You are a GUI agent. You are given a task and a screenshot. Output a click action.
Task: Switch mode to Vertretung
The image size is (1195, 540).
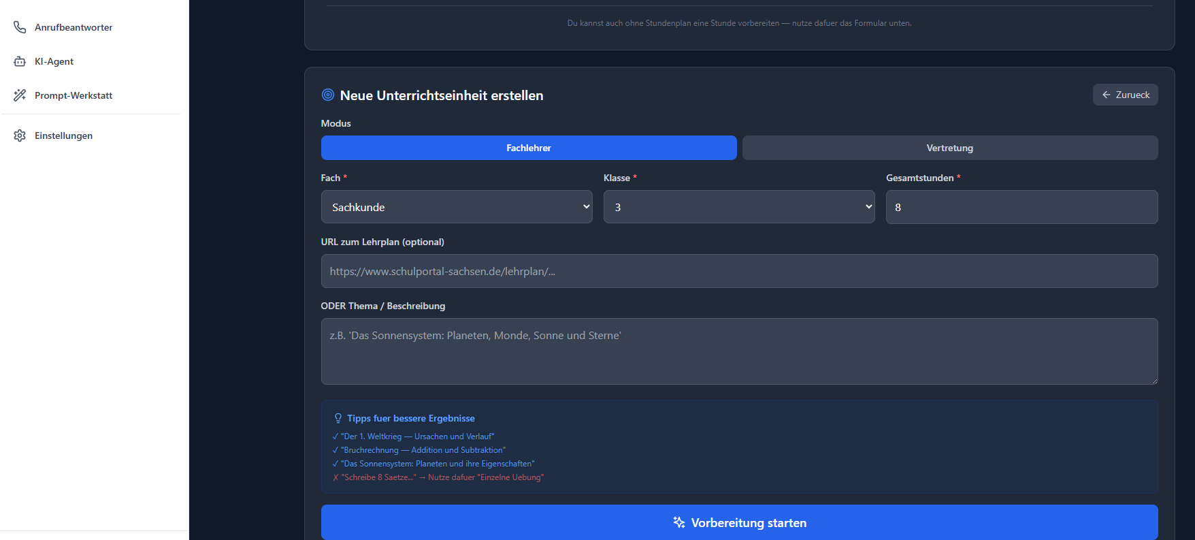(949, 148)
